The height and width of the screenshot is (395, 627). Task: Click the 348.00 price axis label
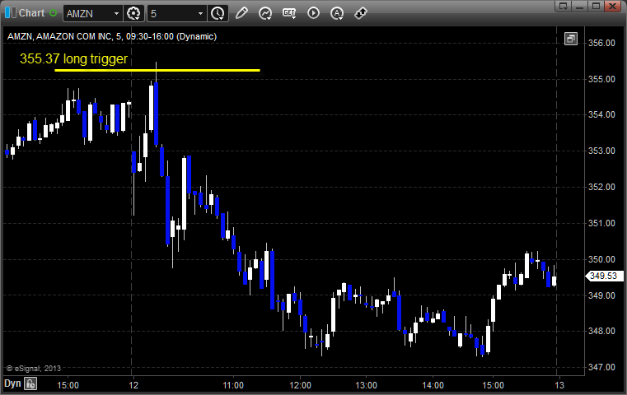pyautogui.click(x=601, y=331)
